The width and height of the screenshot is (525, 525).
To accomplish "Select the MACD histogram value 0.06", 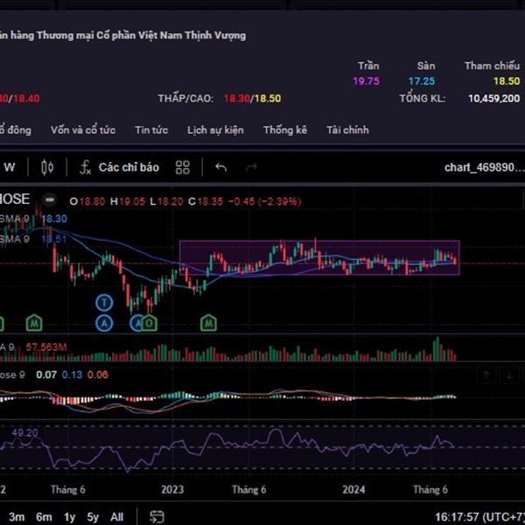I will point(98,374).
